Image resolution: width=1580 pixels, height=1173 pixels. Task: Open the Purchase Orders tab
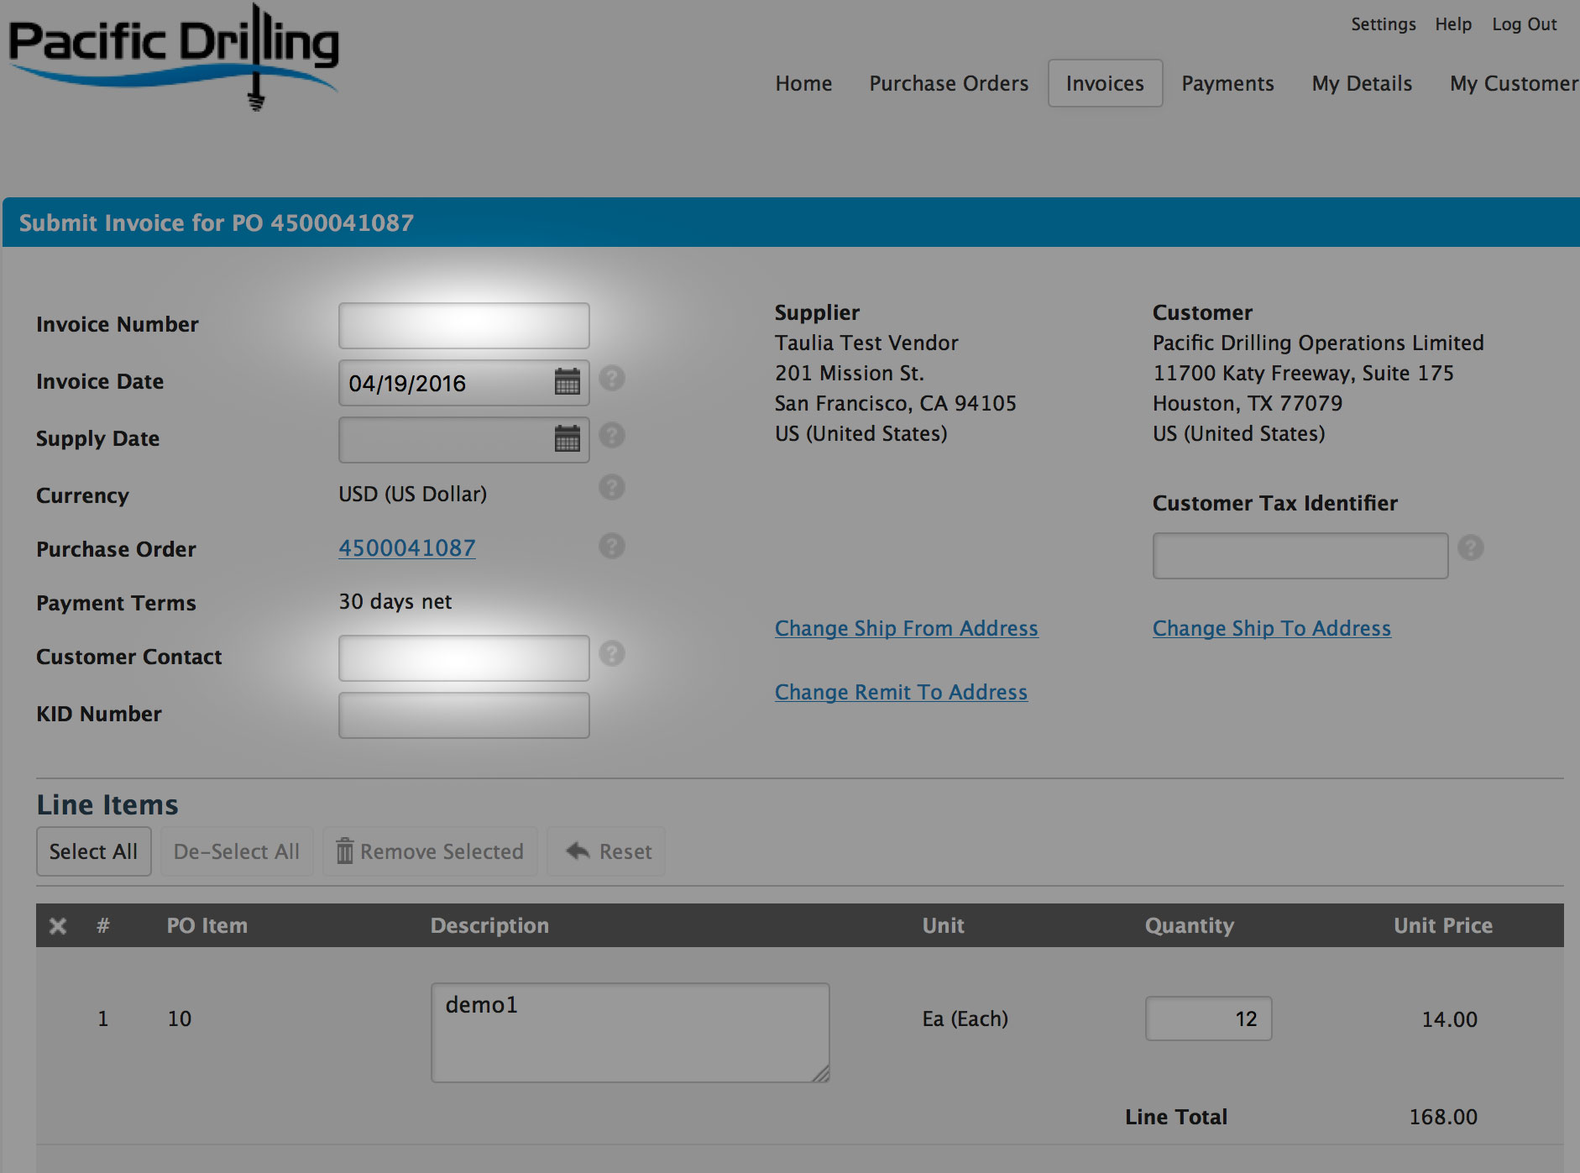(x=949, y=84)
